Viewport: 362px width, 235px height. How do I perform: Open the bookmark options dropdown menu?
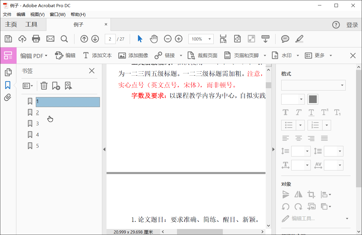pyautogui.click(x=28, y=86)
